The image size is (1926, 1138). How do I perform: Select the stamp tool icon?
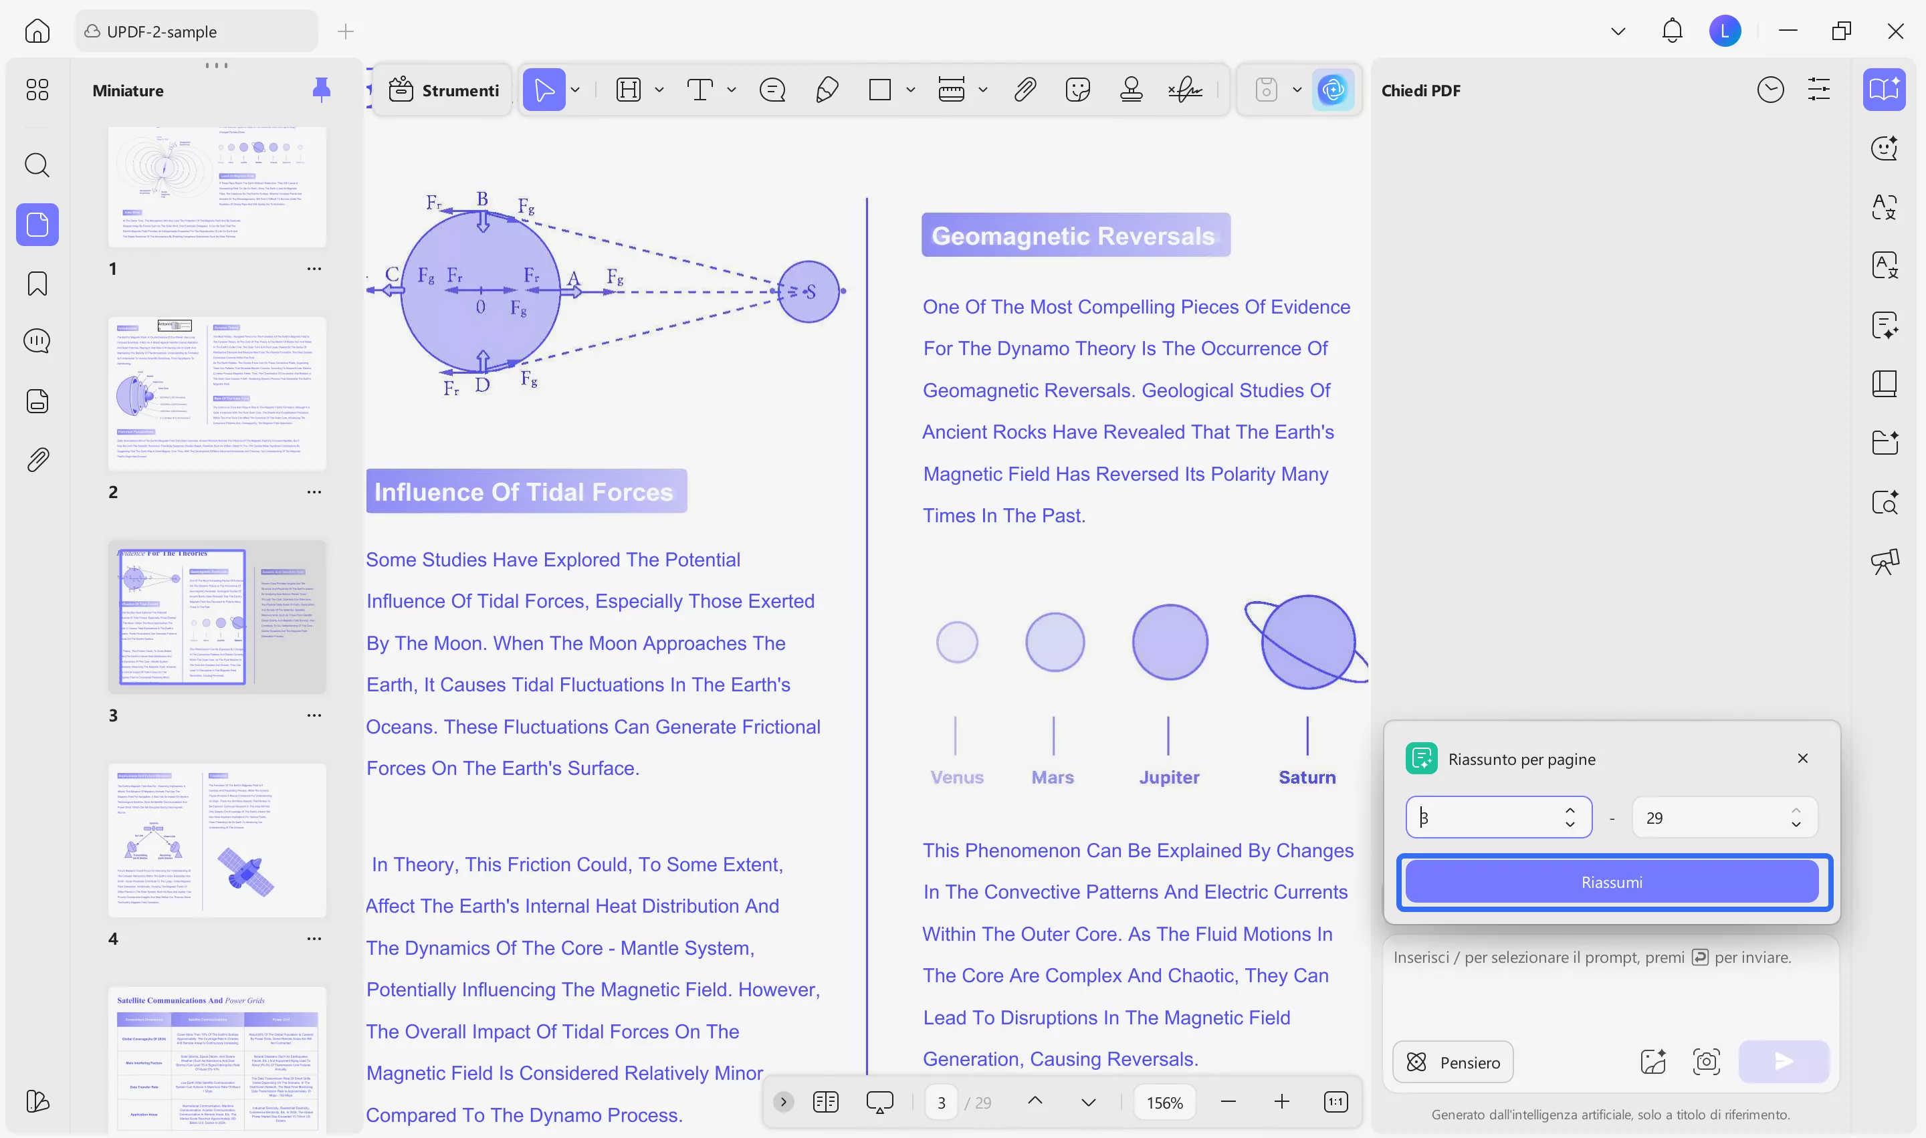coord(1131,90)
